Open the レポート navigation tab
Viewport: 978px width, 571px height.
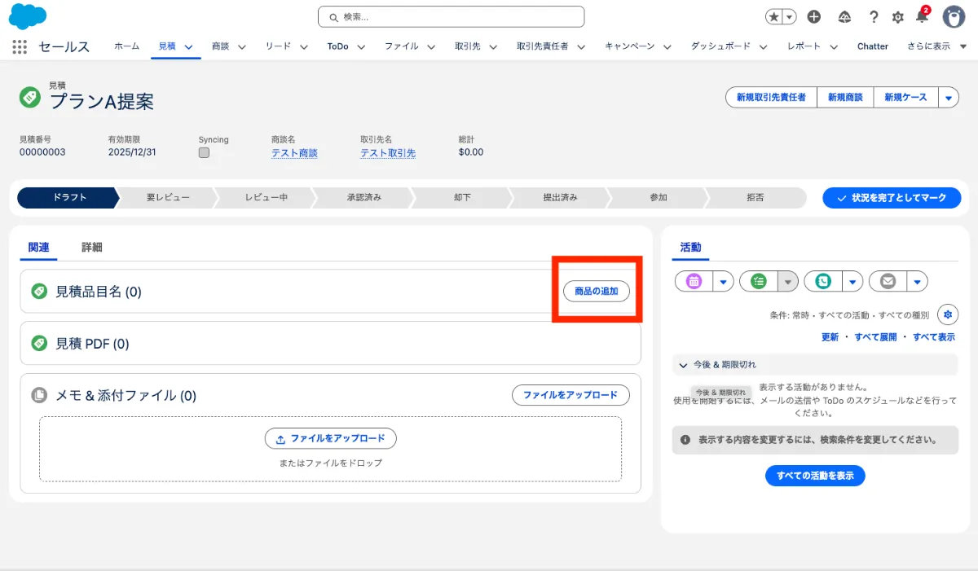(804, 46)
